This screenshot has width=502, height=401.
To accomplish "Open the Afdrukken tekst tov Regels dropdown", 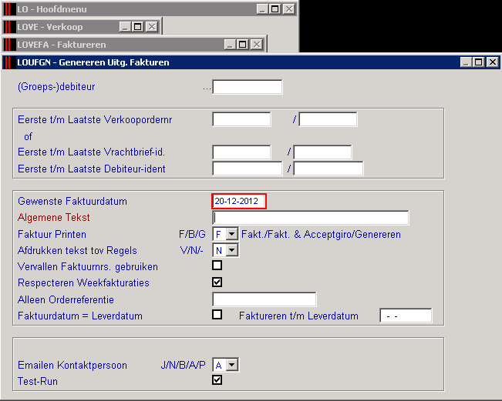I will (x=232, y=250).
